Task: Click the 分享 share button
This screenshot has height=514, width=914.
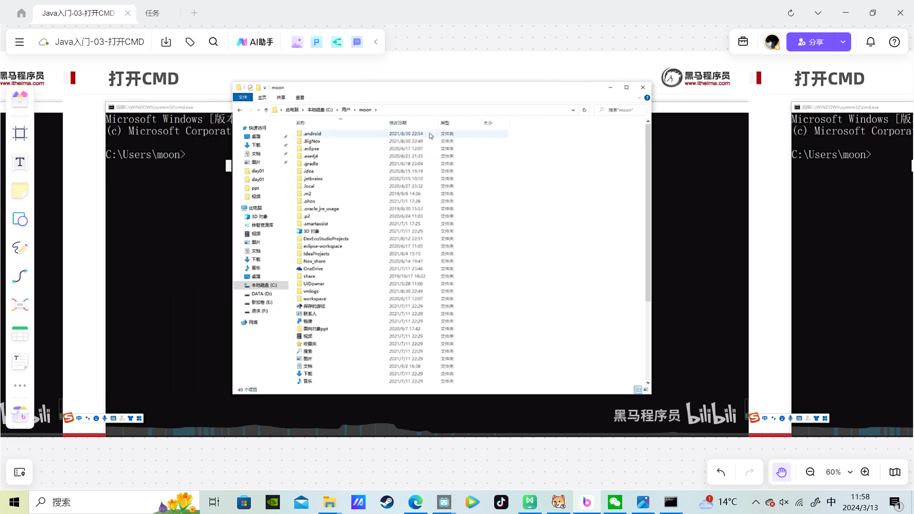Action: tap(810, 42)
